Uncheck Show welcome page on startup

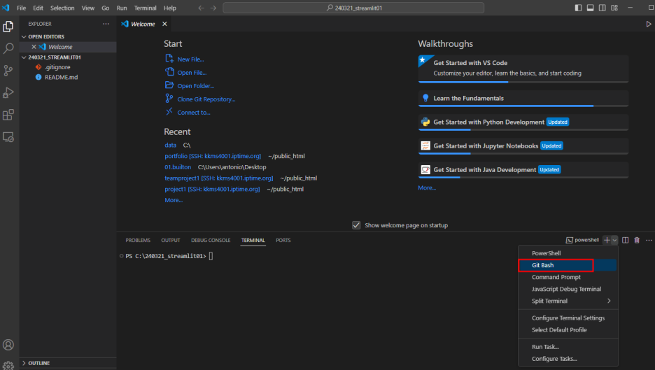[356, 225]
